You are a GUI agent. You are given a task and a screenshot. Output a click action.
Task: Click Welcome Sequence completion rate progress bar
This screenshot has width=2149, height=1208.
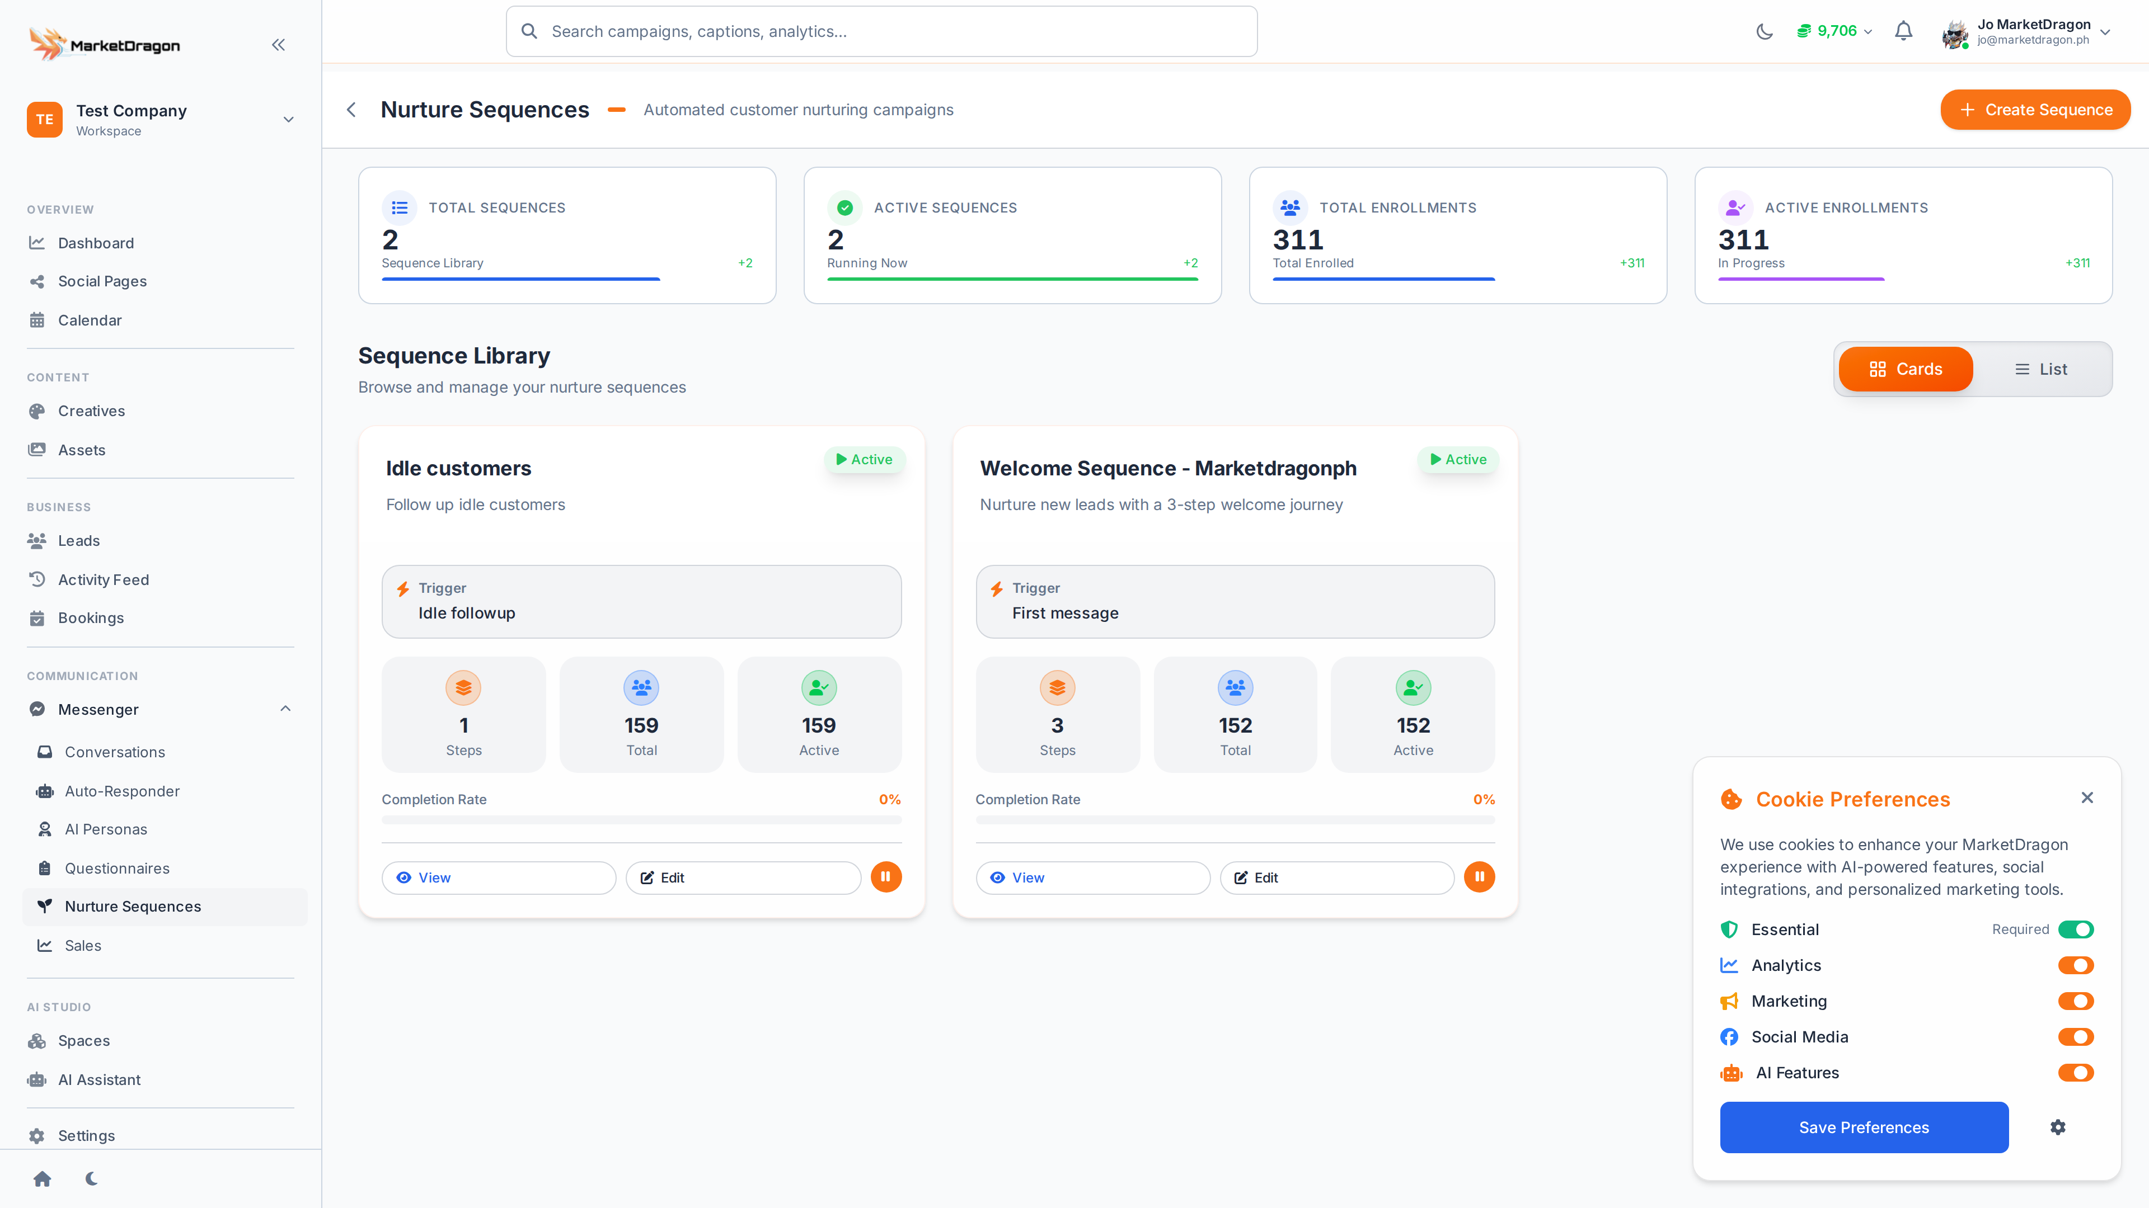coord(1236,819)
